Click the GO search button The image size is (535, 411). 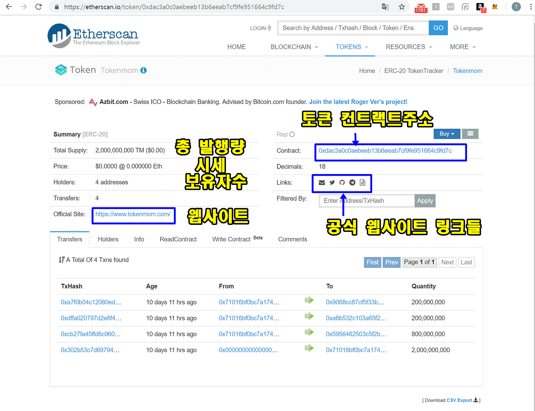(438, 28)
